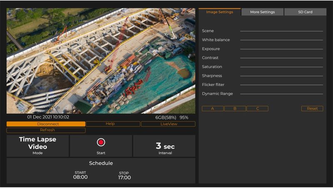The width and height of the screenshot is (333, 188).
Task: Click the red record Start icon
Action: point(101,142)
